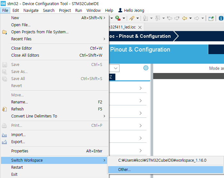
Task: Choose Open Projects from File System...
Action: (54, 32)
